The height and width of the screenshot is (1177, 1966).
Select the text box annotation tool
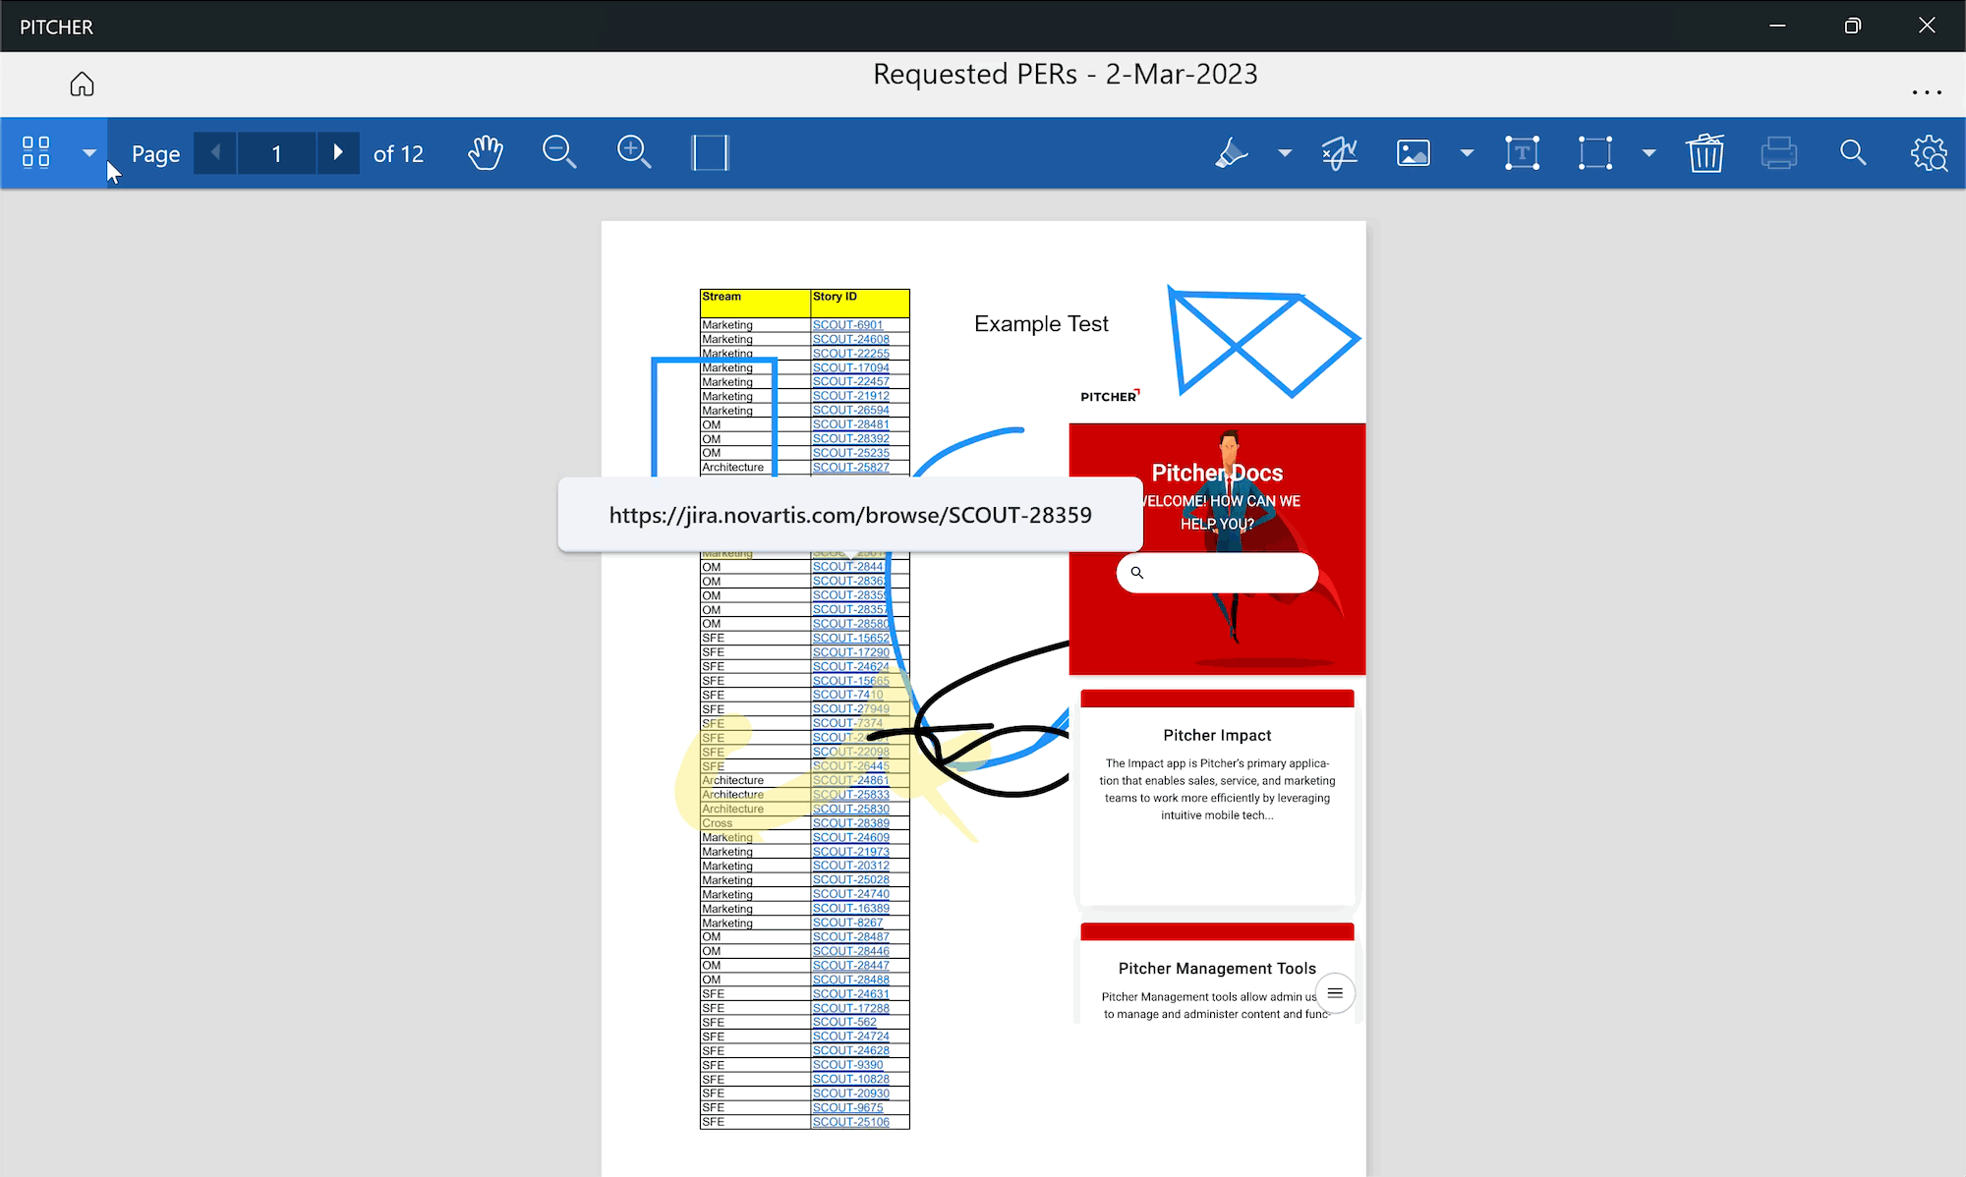click(x=1522, y=152)
